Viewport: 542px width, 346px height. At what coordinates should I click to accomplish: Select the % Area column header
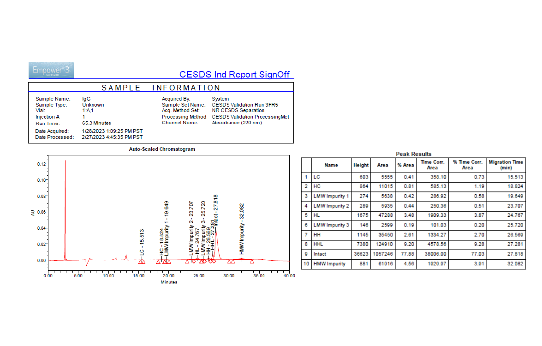coord(405,165)
